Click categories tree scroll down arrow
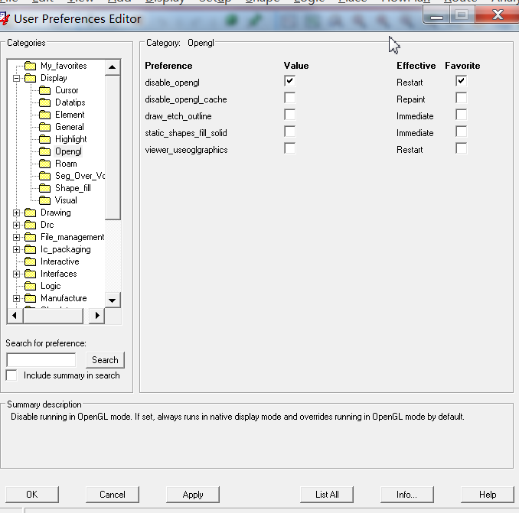 coord(113,300)
